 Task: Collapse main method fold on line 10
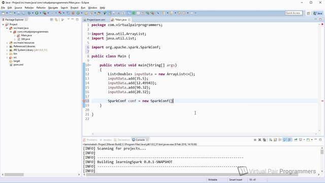pos(90,65)
